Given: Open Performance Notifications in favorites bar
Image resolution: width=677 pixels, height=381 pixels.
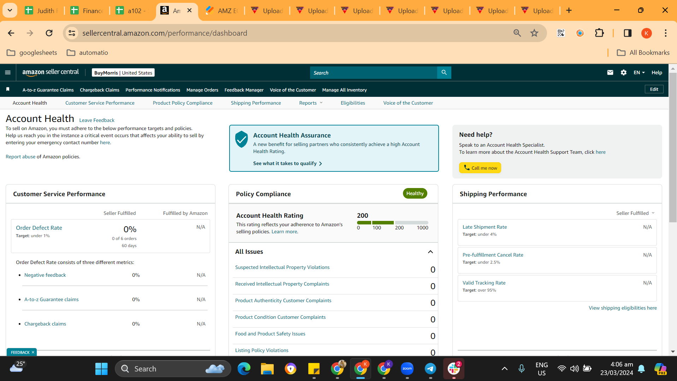Looking at the screenshot, I should [153, 90].
